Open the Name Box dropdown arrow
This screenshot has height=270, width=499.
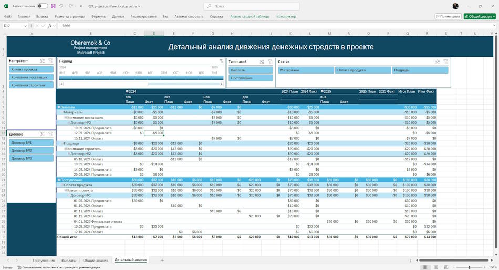25,26
